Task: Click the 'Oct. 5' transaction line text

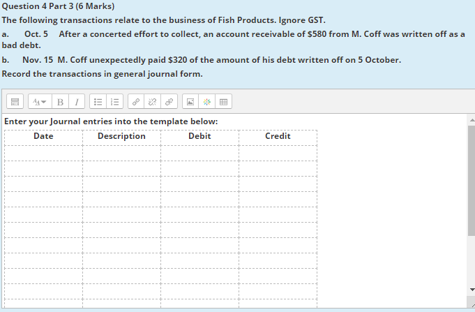Action: pos(233,39)
